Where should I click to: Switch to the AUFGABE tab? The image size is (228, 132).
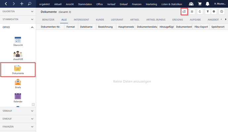tap(195, 20)
